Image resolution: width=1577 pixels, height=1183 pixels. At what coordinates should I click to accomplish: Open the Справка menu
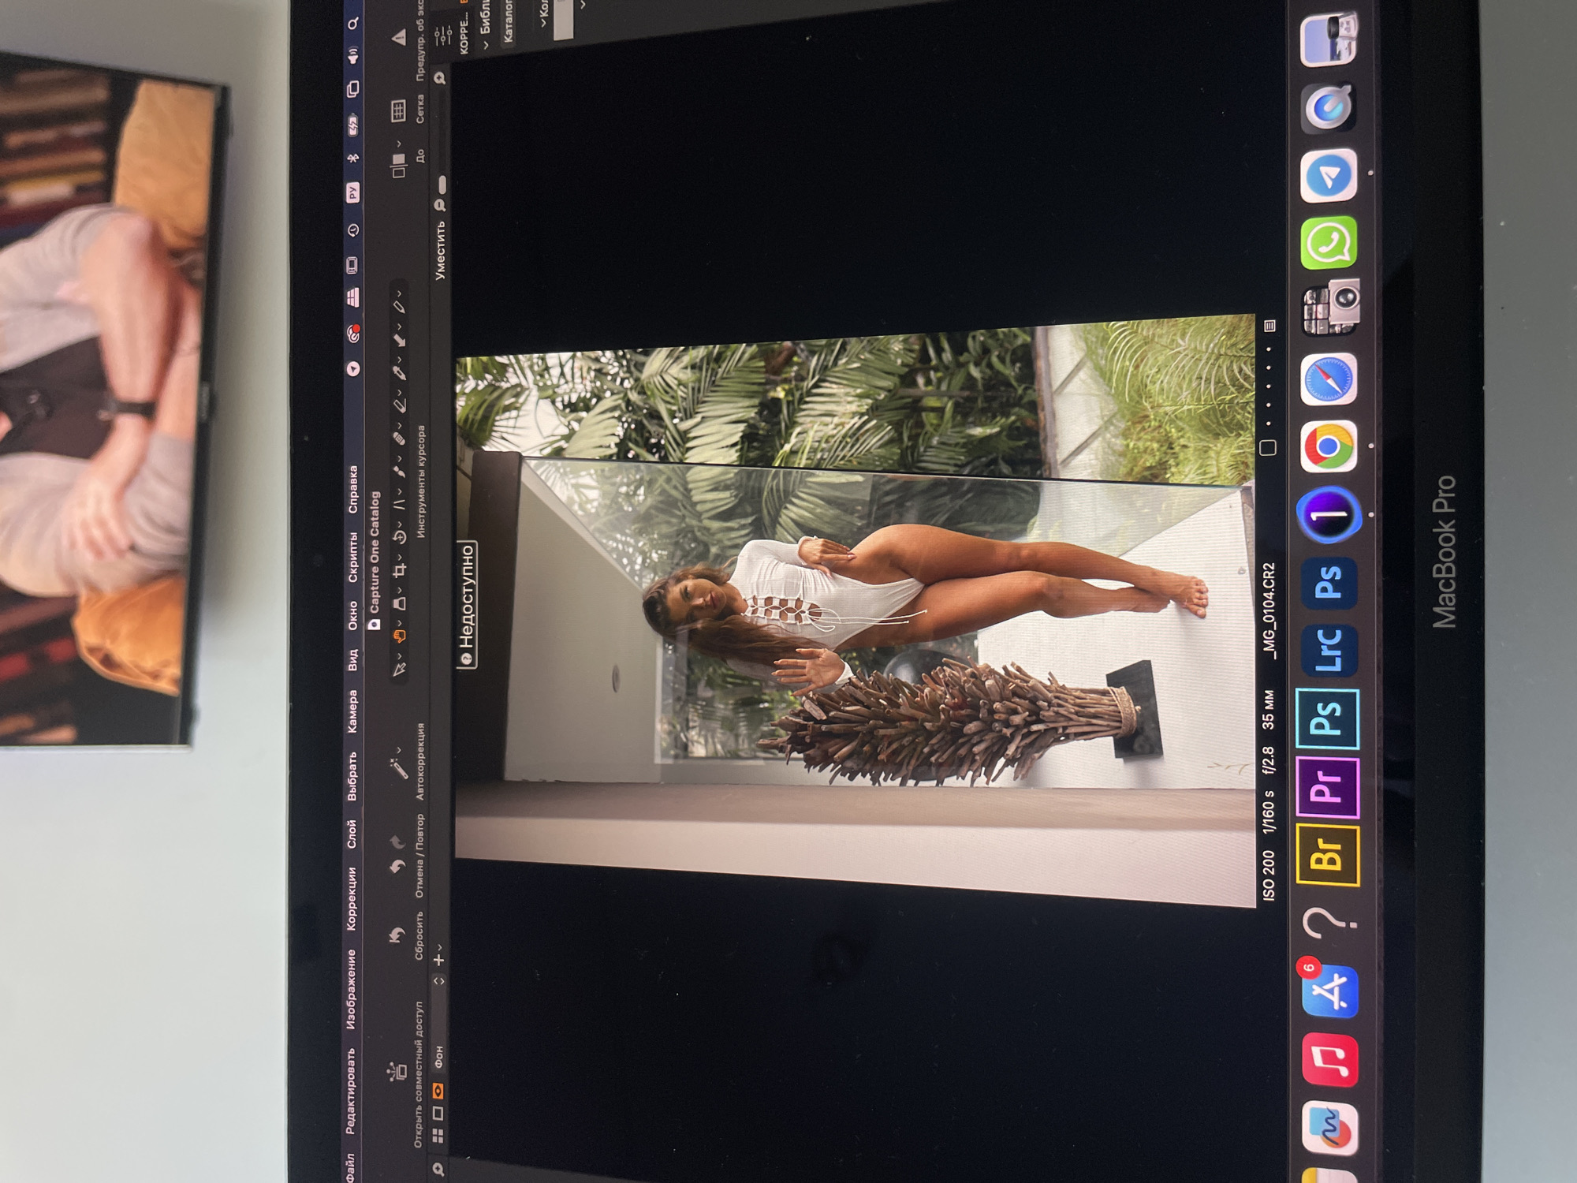352,489
